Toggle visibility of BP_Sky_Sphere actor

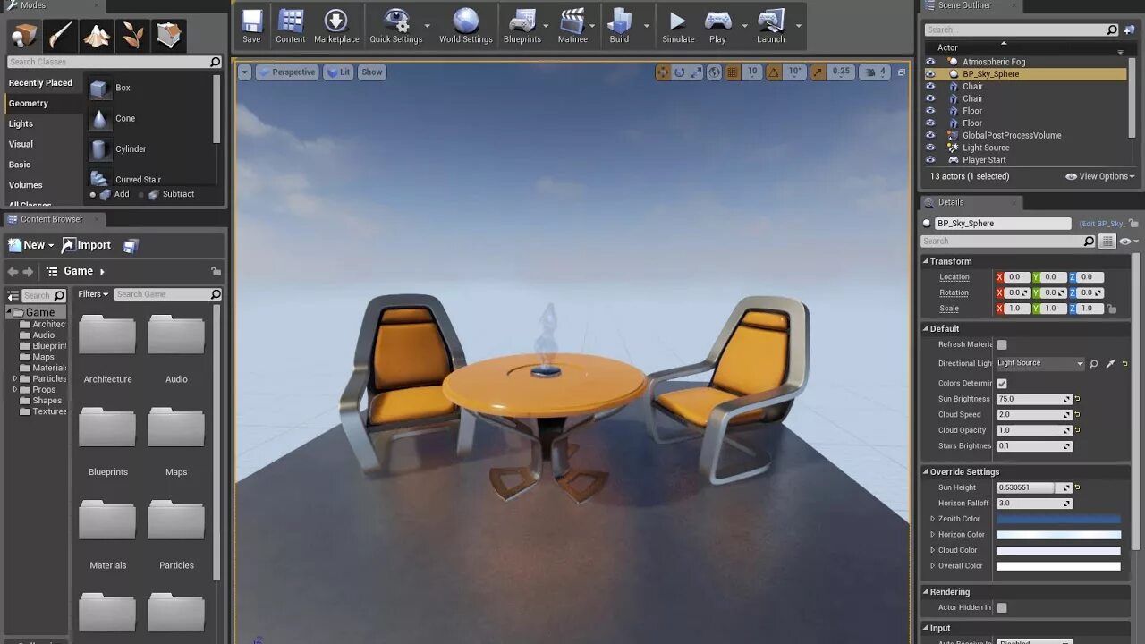point(930,74)
